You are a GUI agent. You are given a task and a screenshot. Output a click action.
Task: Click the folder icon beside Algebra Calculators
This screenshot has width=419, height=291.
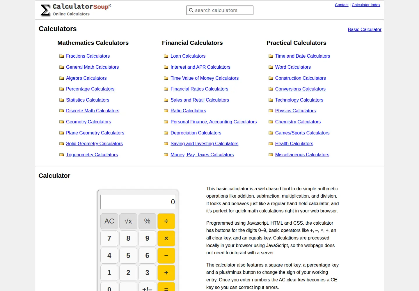[61, 78]
